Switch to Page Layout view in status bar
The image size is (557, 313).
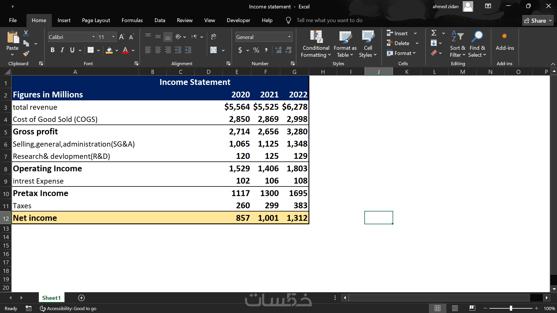[455, 308]
